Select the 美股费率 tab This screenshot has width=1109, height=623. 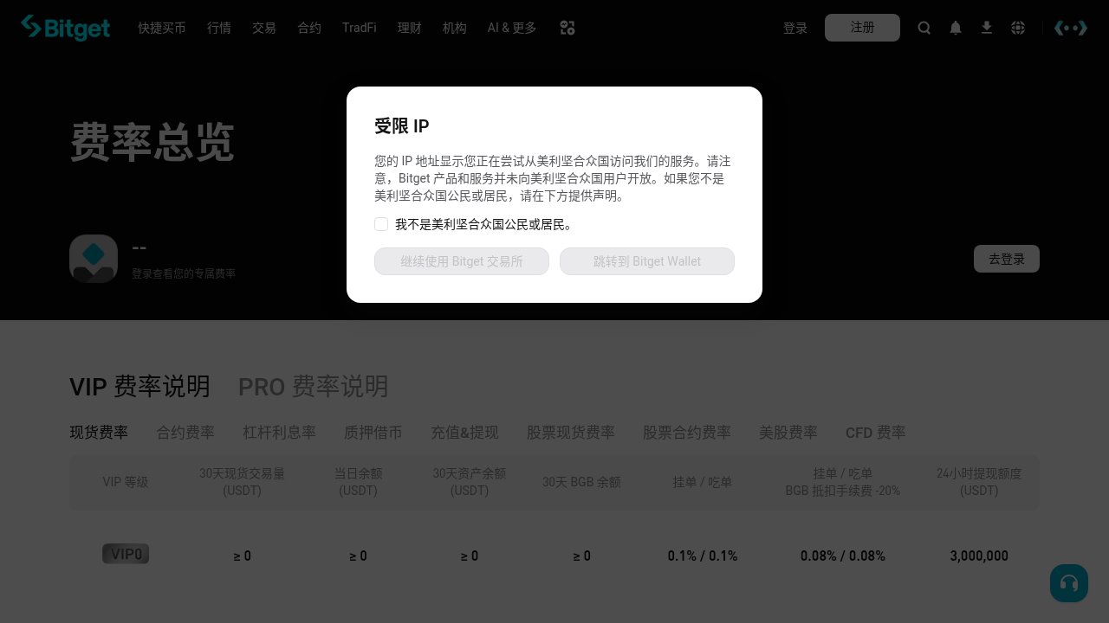[788, 433]
